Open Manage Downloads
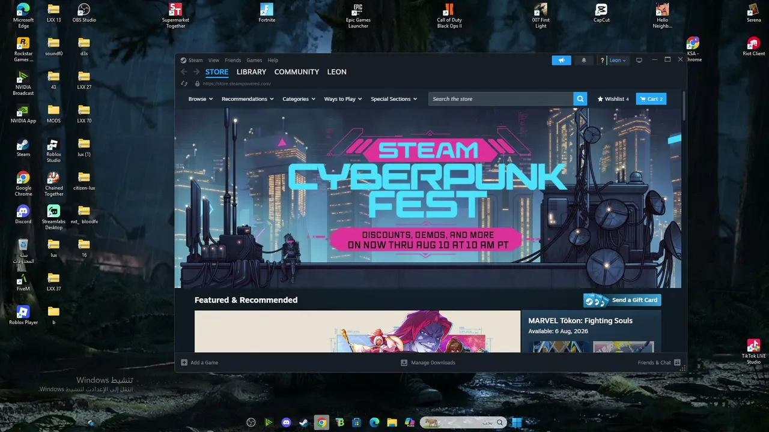 coord(428,362)
